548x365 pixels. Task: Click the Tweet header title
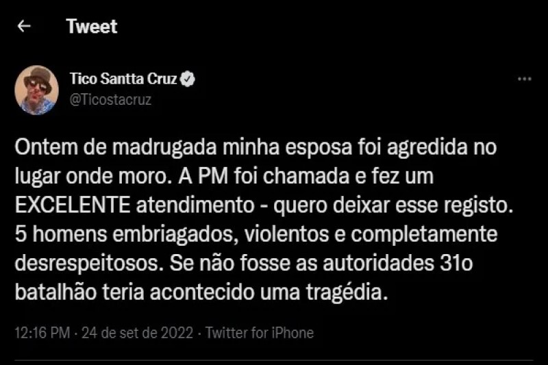pyautogui.click(x=92, y=27)
